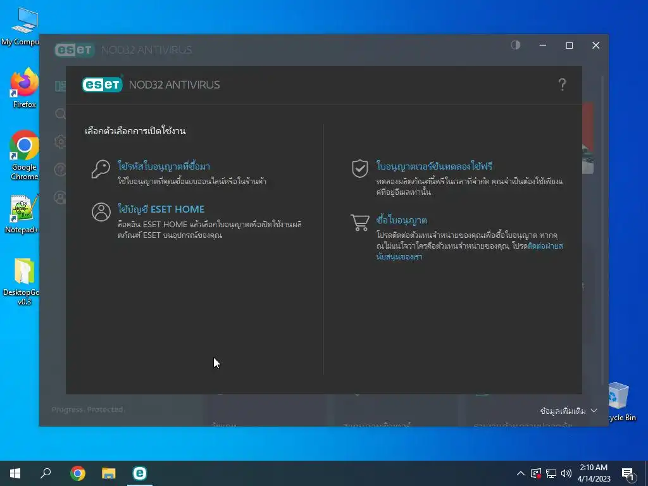This screenshot has height=486, width=648.
Task: Open the notification center icon
Action: point(628,474)
